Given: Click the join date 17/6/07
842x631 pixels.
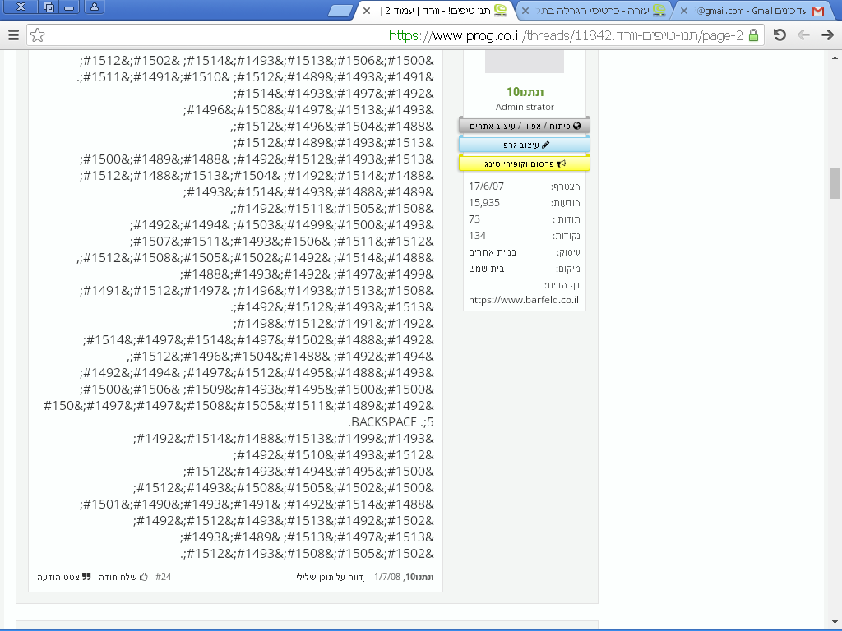Looking at the screenshot, I should point(486,187).
